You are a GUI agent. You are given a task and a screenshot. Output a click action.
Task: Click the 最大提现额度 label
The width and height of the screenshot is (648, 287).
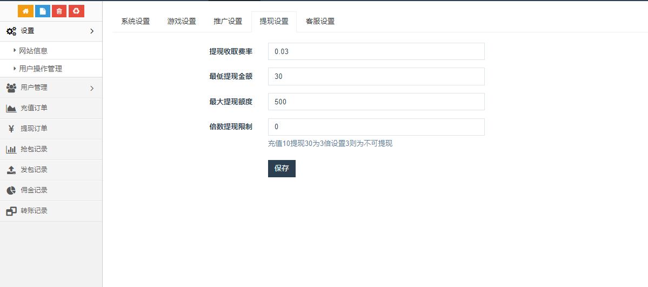[231, 102]
